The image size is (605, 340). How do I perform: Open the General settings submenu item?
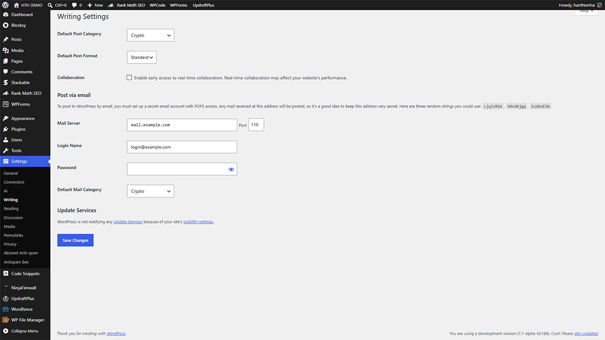(x=11, y=173)
